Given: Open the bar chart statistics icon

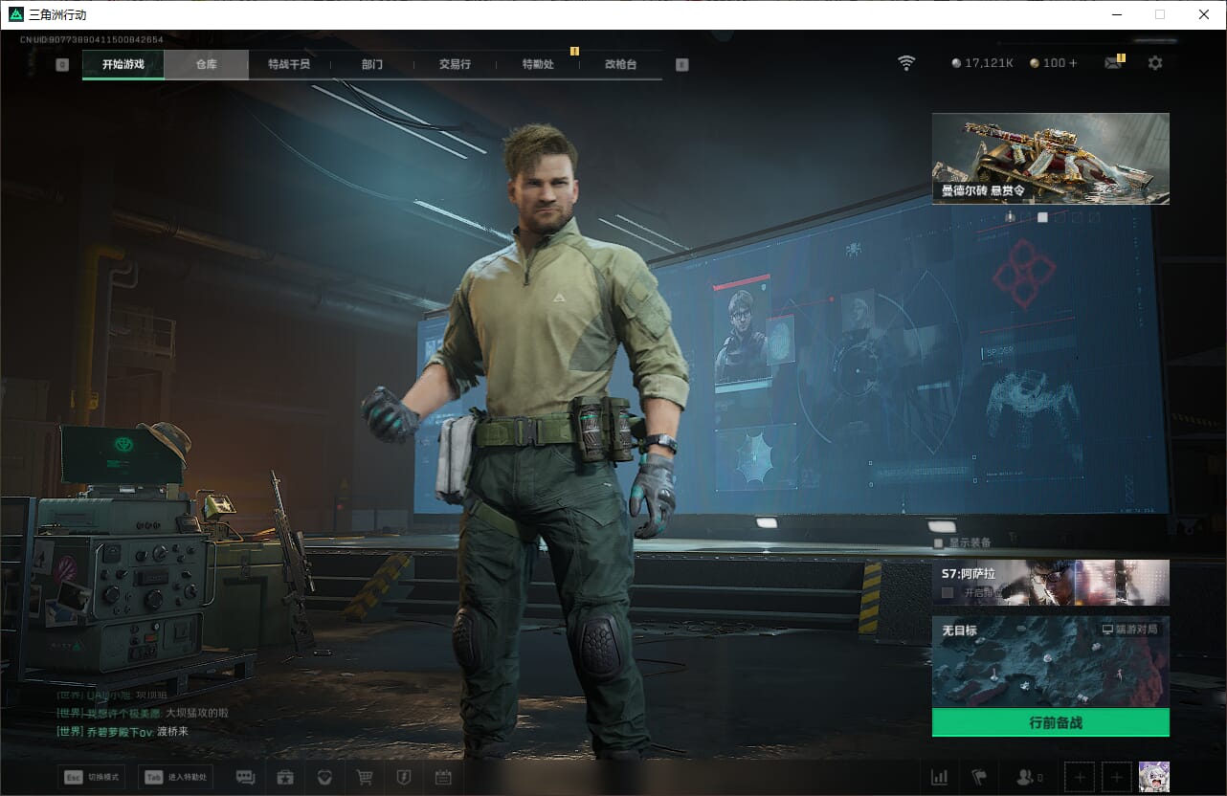Looking at the screenshot, I should [x=939, y=777].
